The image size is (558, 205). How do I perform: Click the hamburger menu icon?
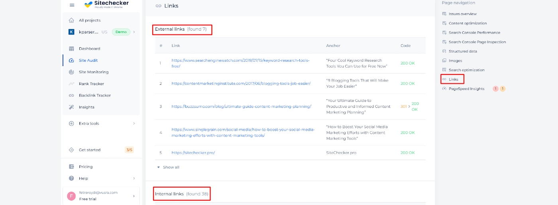click(x=72, y=5)
